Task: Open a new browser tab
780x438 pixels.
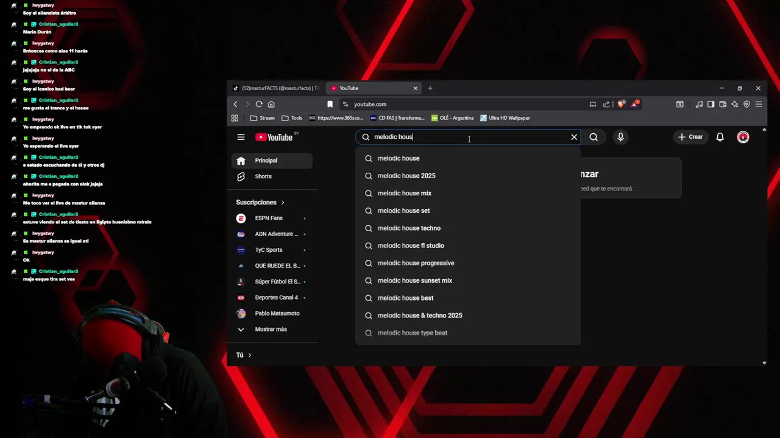Action: pyautogui.click(x=430, y=88)
